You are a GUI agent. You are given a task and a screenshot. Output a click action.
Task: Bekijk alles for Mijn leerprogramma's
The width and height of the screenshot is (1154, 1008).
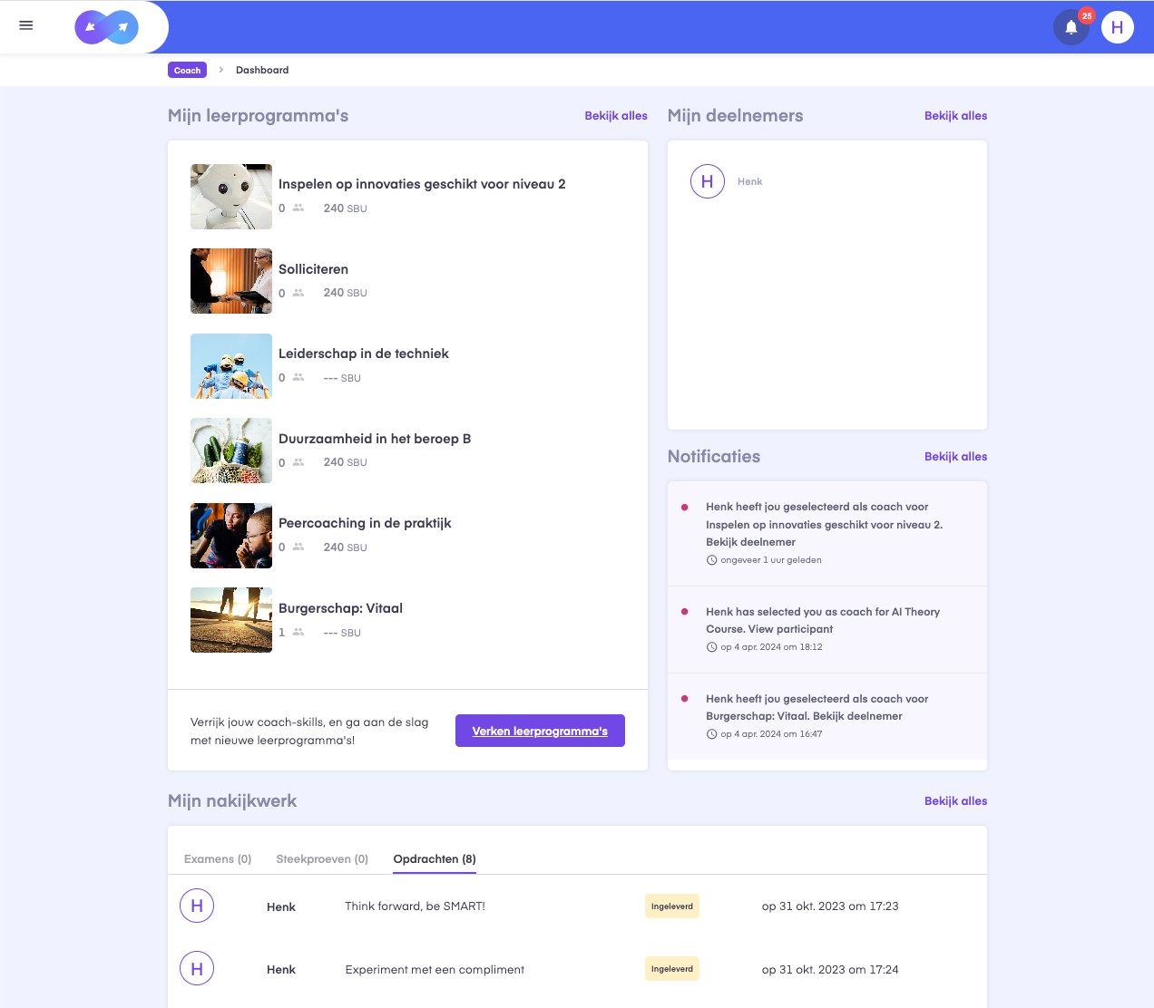(616, 116)
